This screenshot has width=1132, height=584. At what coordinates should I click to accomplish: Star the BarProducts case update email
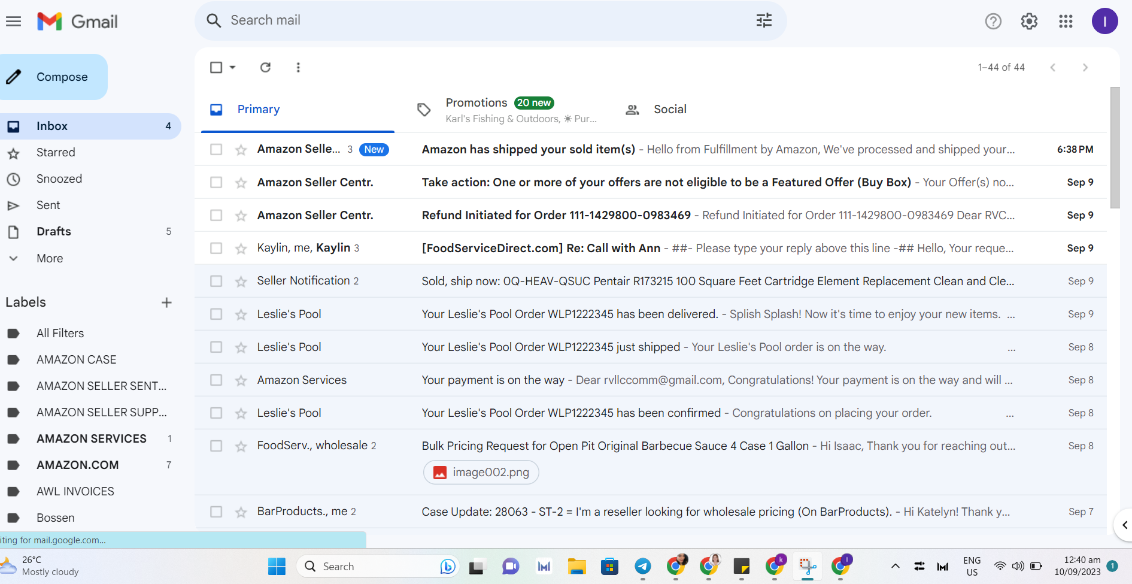[241, 512]
